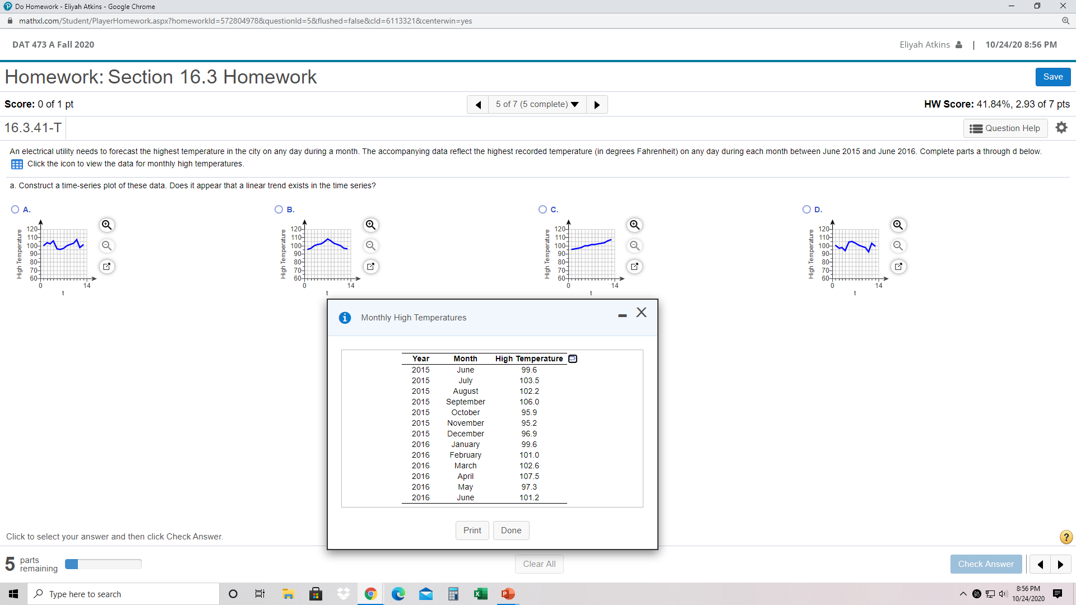Zoom out on graph C

tap(634, 246)
